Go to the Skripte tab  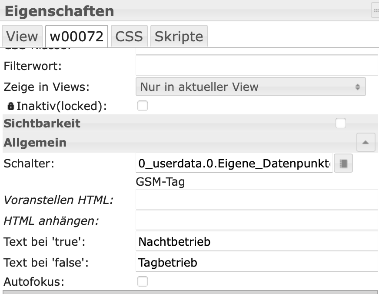179,37
